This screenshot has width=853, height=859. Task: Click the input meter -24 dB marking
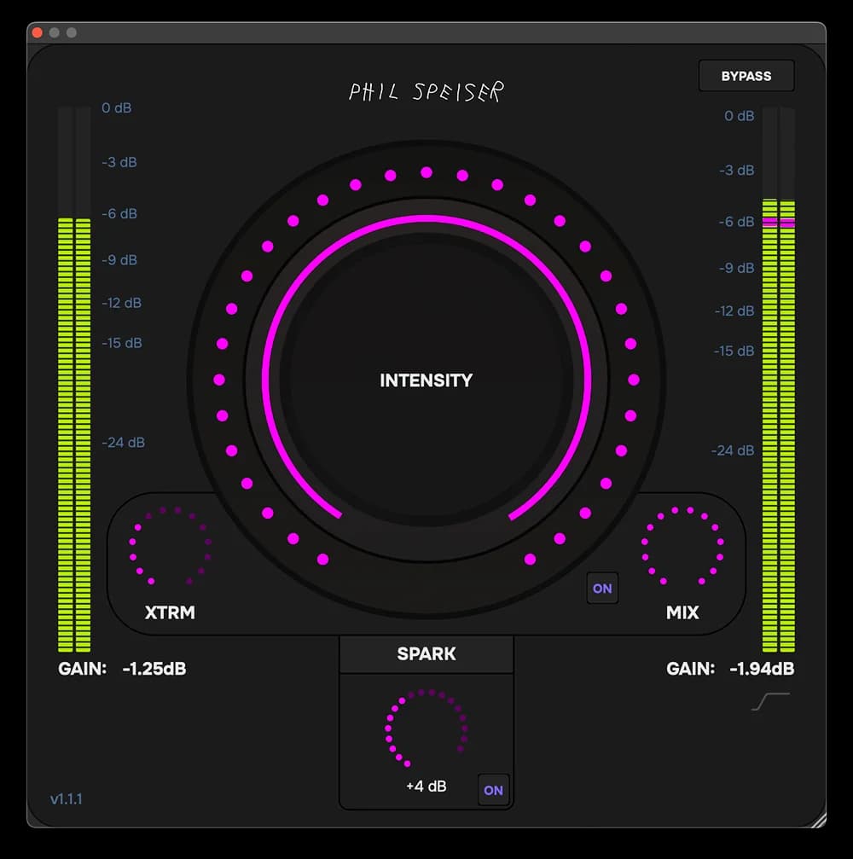(x=124, y=442)
